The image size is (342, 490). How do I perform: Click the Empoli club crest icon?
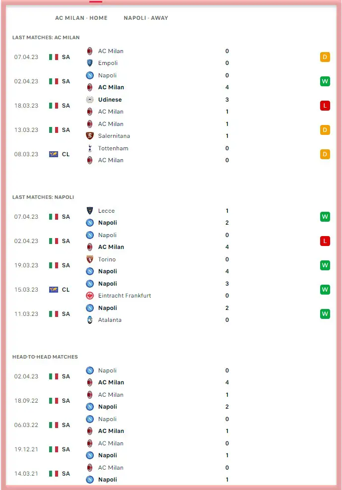(x=90, y=63)
